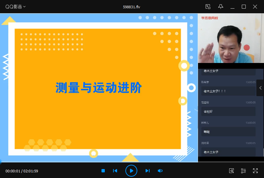
Task: Open the video toolbox icon
Action: (x=232, y=171)
